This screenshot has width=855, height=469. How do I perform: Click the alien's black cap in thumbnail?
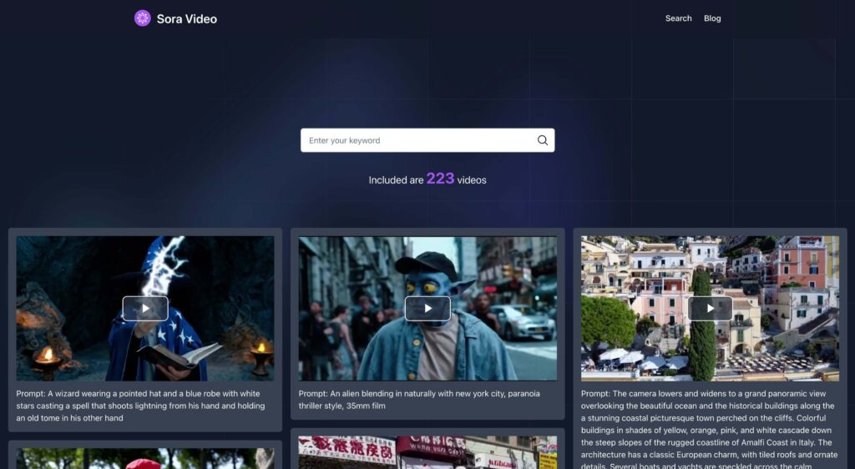point(427,265)
